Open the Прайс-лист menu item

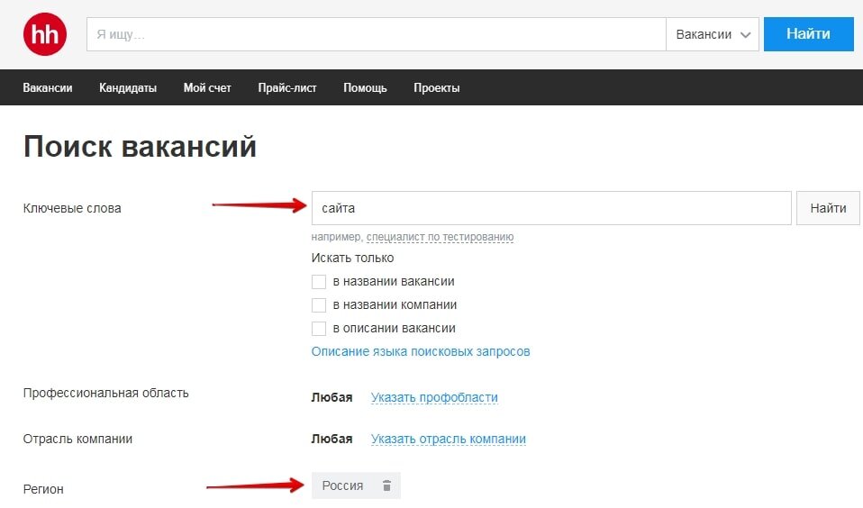point(287,87)
